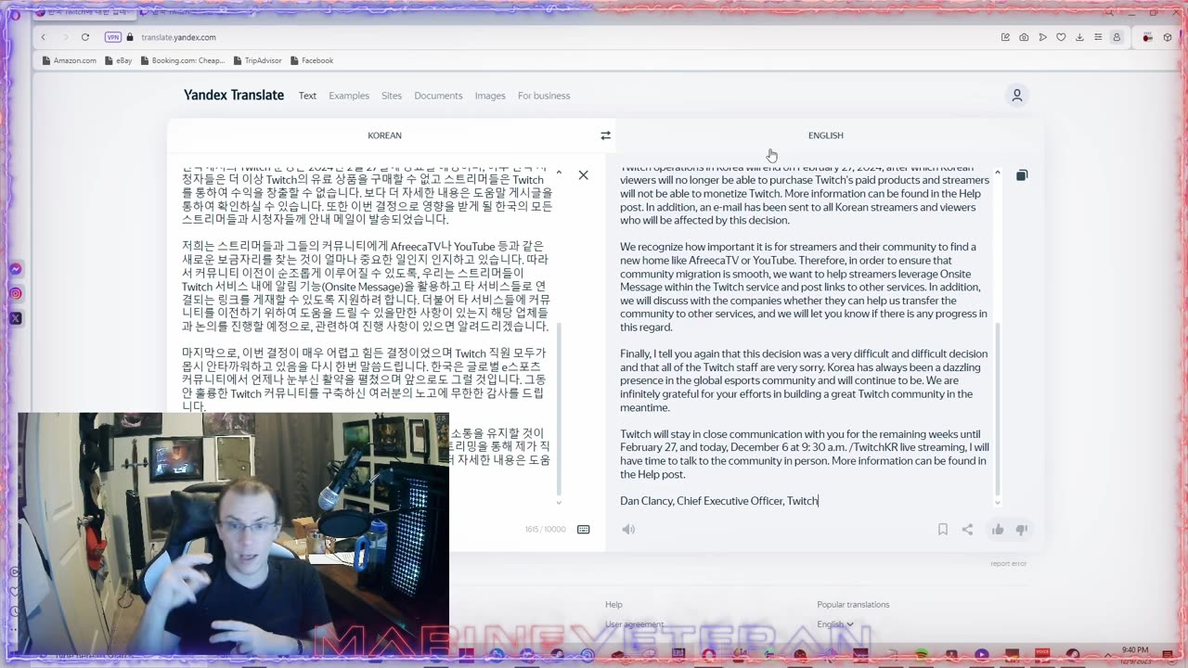The image size is (1188, 668).
Task: Bookmark this translation
Action: (942, 529)
